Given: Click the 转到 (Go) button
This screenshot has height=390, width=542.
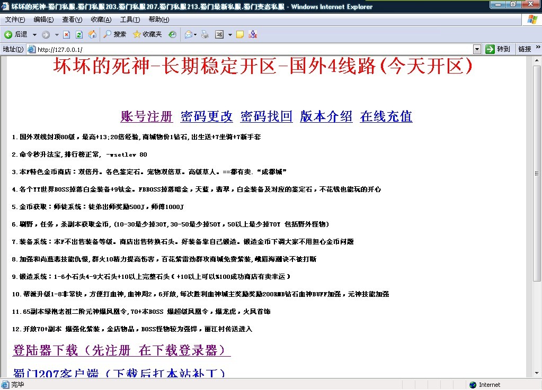Looking at the screenshot, I should pyautogui.click(x=499, y=49).
